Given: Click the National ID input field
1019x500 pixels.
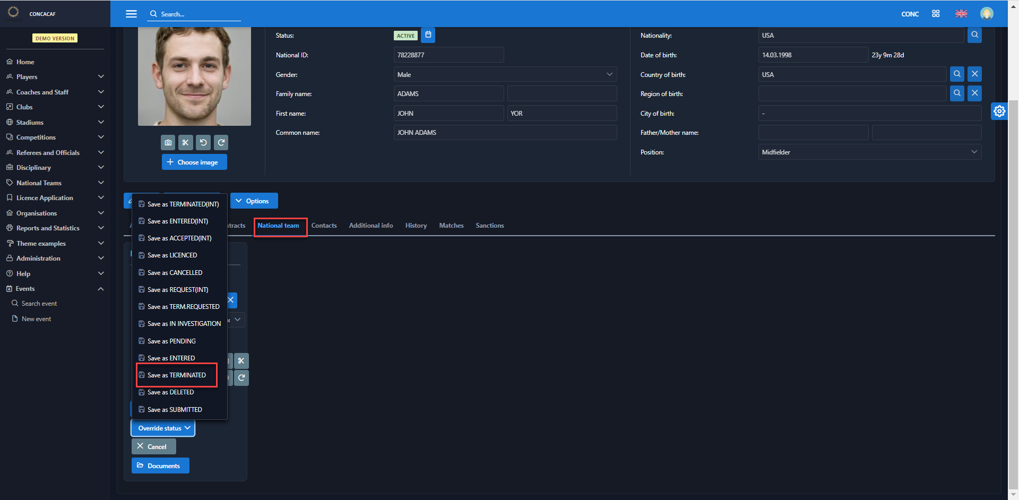Looking at the screenshot, I should click(448, 55).
